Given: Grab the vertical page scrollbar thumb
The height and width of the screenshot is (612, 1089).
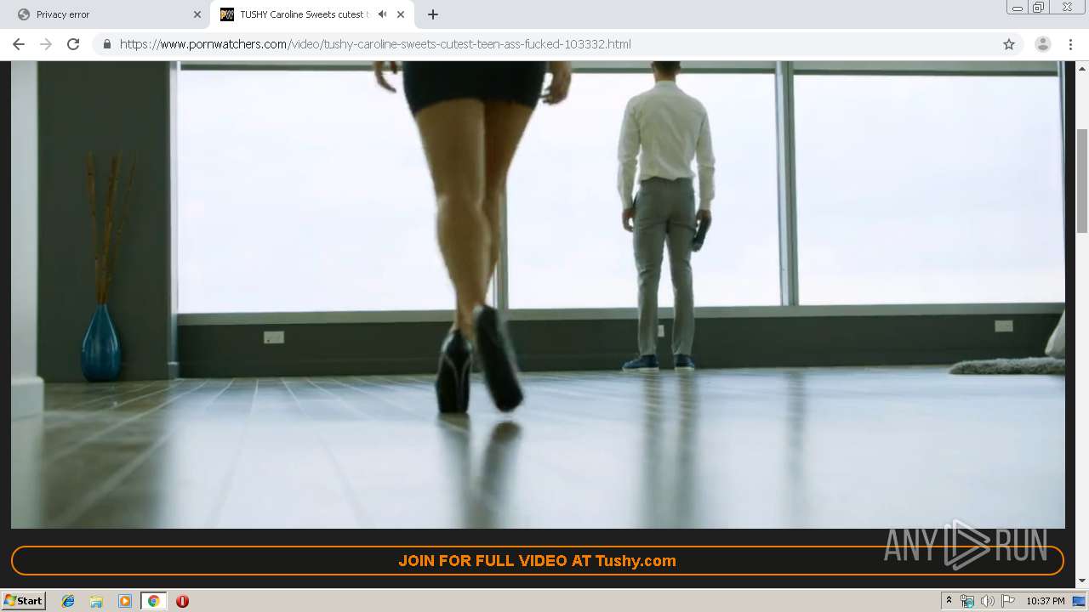Looking at the screenshot, I should pyautogui.click(x=1082, y=180).
